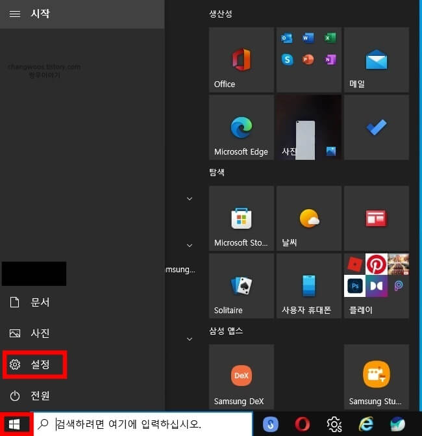Select the 삼성 앱스 group header
The image size is (422, 436).
coord(226,331)
